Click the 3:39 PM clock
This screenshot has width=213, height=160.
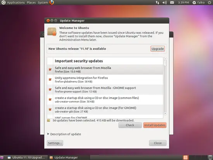click(184, 2)
